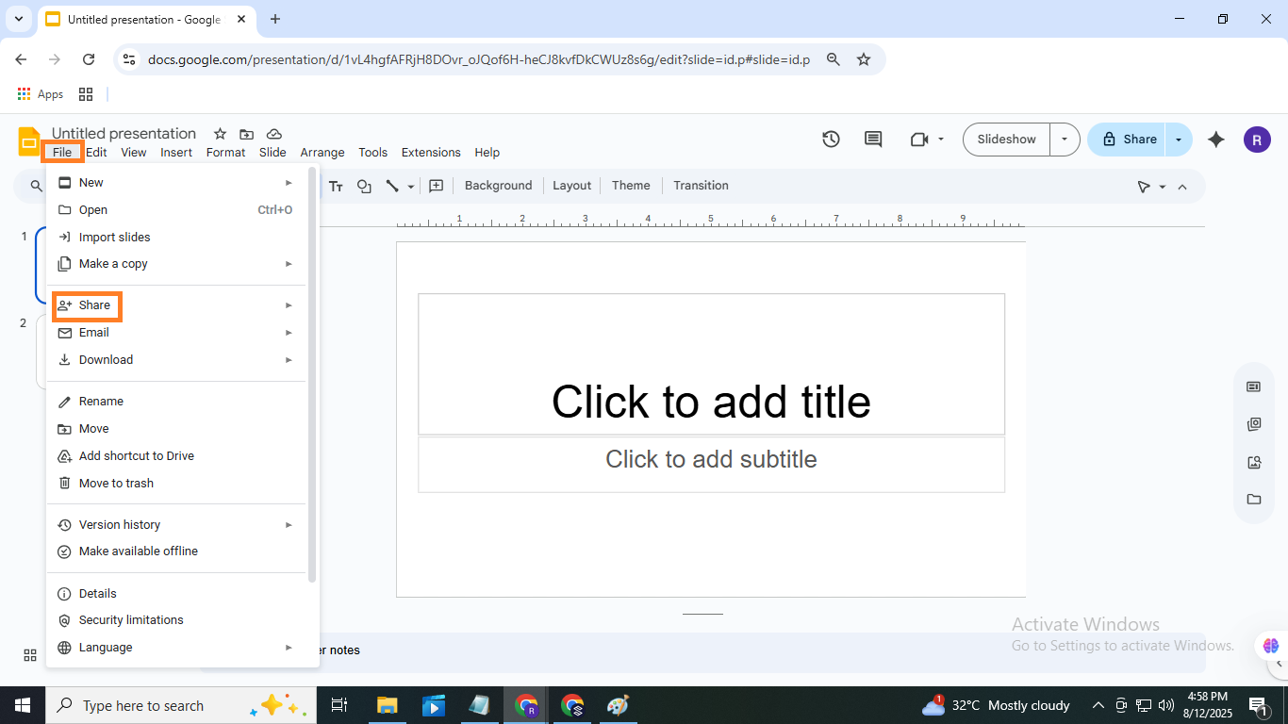Open the comments panel icon
The image size is (1288, 724).
pos(873,140)
